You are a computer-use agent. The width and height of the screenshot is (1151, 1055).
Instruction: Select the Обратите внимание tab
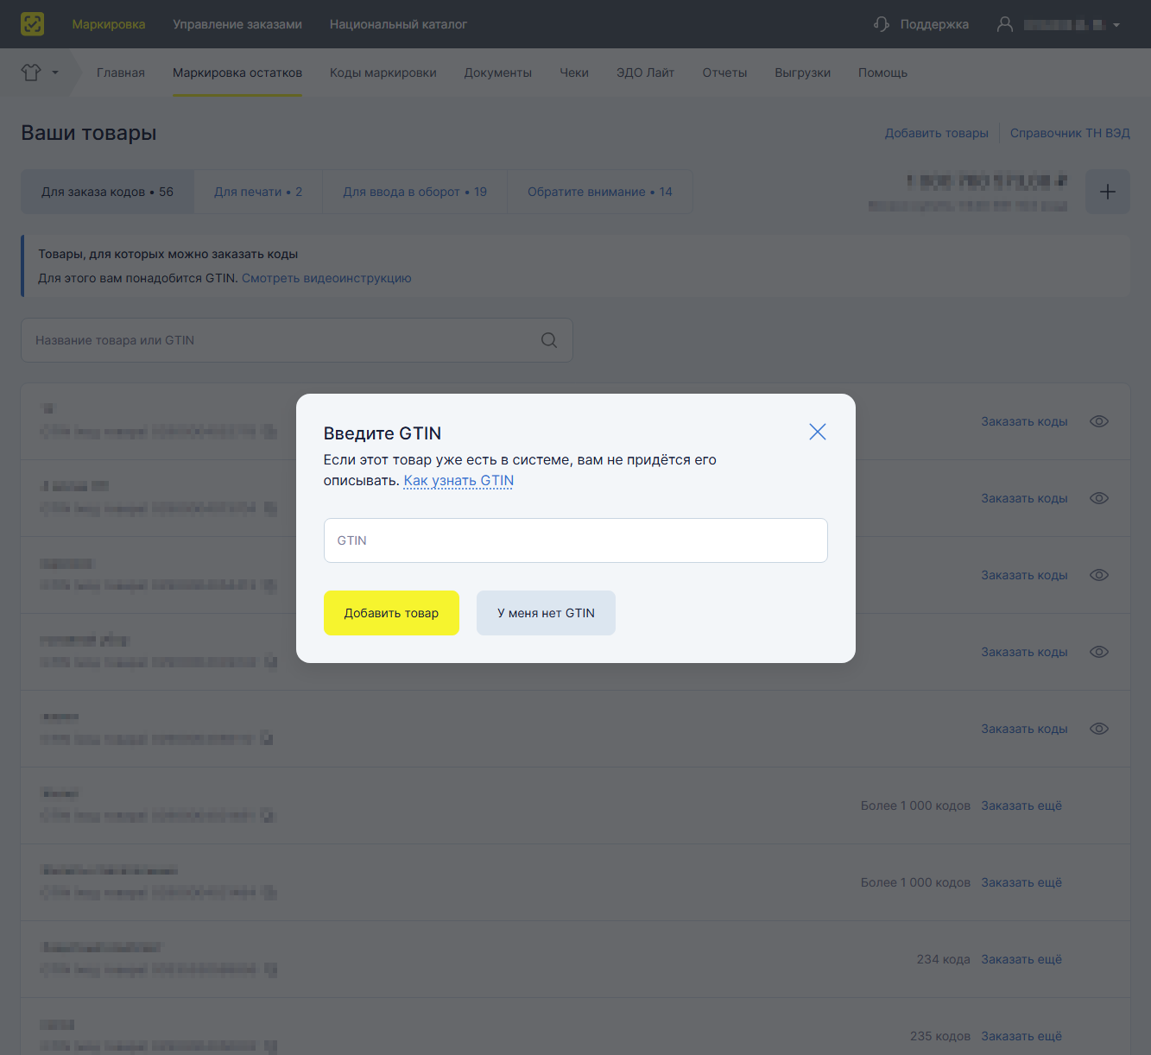tap(600, 192)
